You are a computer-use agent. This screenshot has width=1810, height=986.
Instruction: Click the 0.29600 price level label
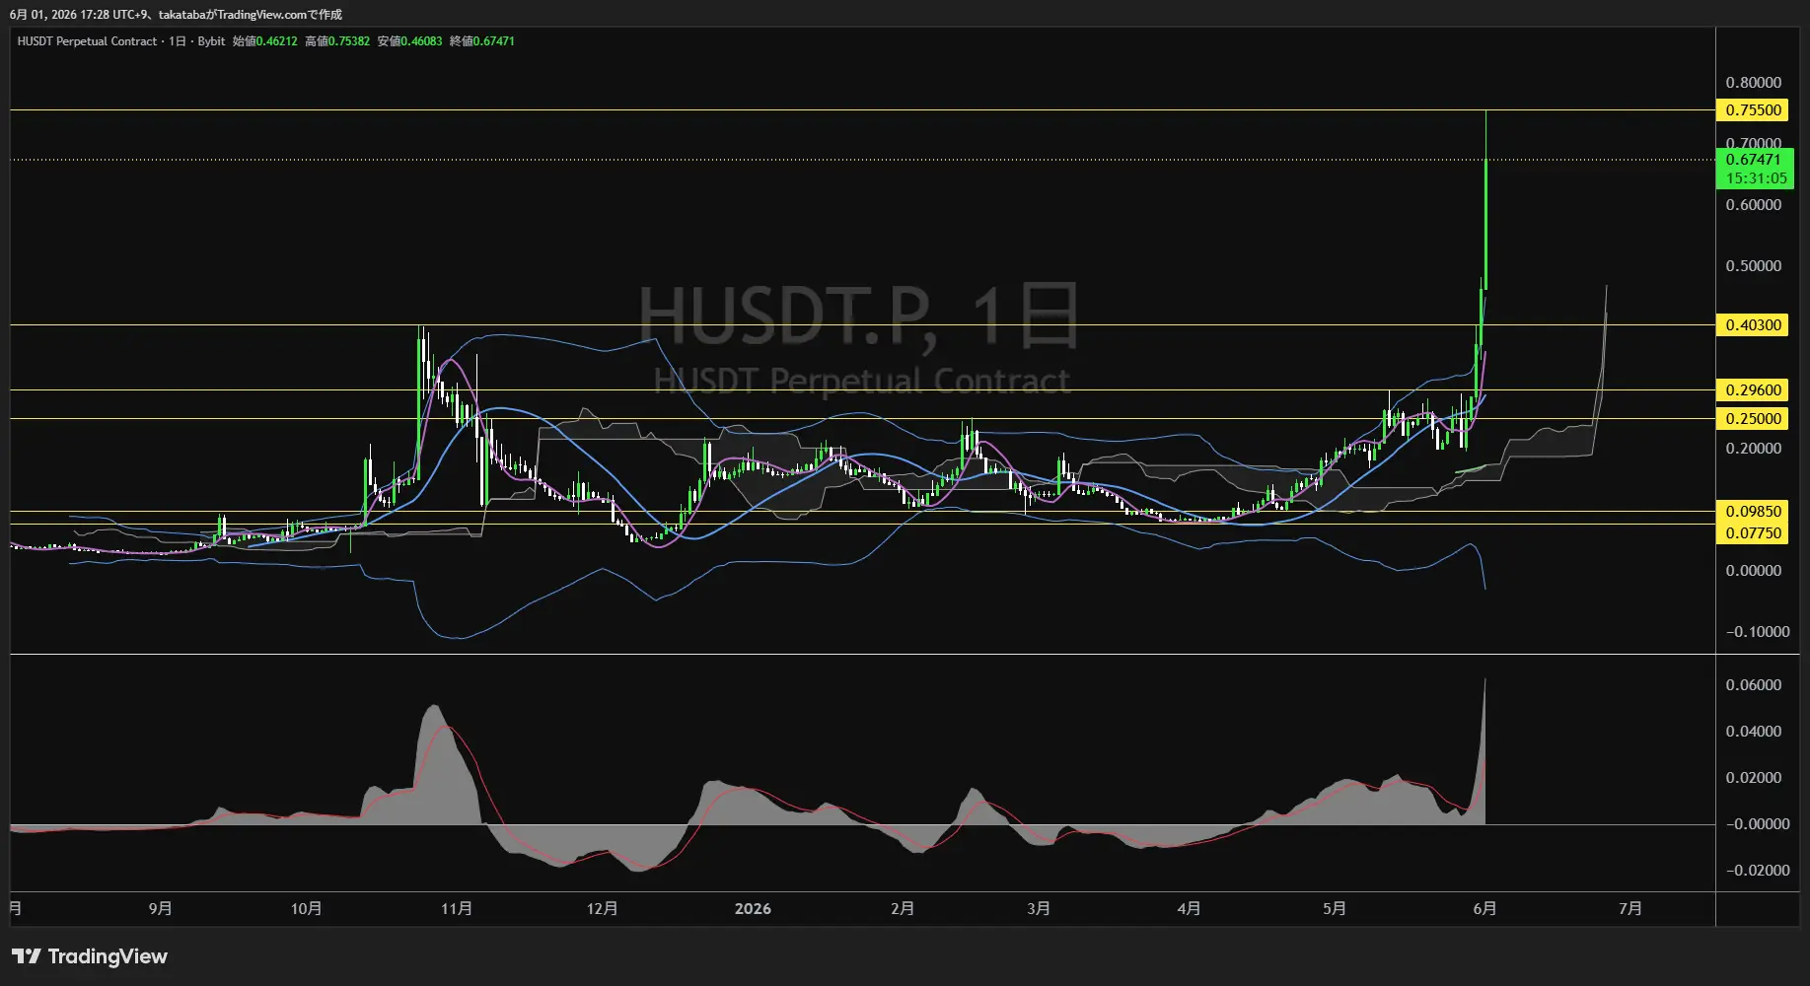[1753, 390]
